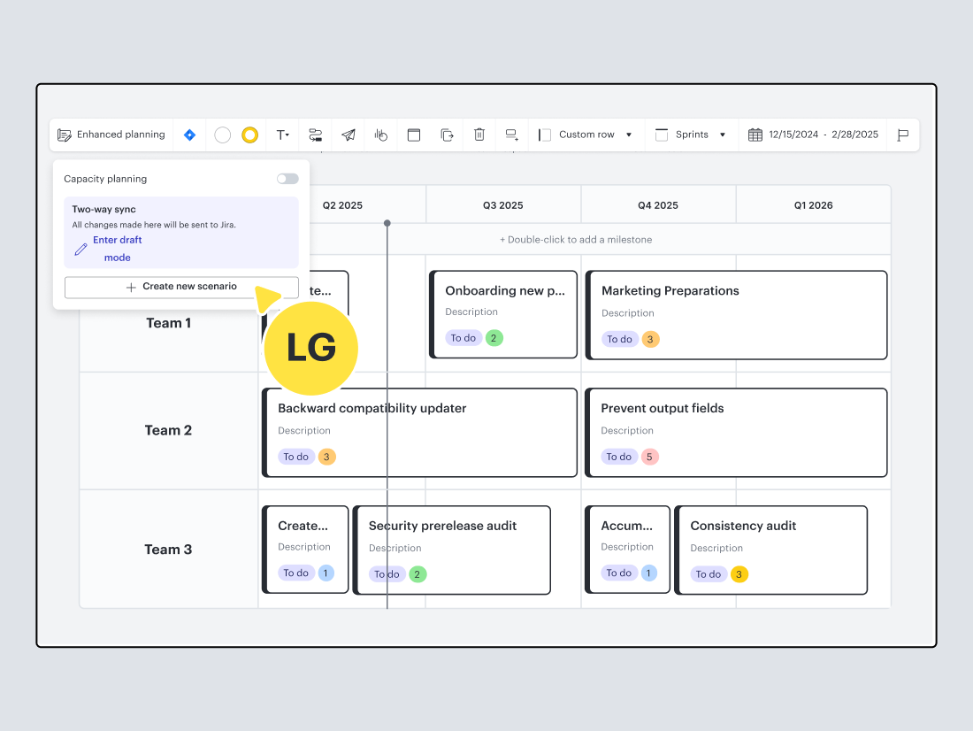Click the hand pointer interaction icon

[x=381, y=135]
